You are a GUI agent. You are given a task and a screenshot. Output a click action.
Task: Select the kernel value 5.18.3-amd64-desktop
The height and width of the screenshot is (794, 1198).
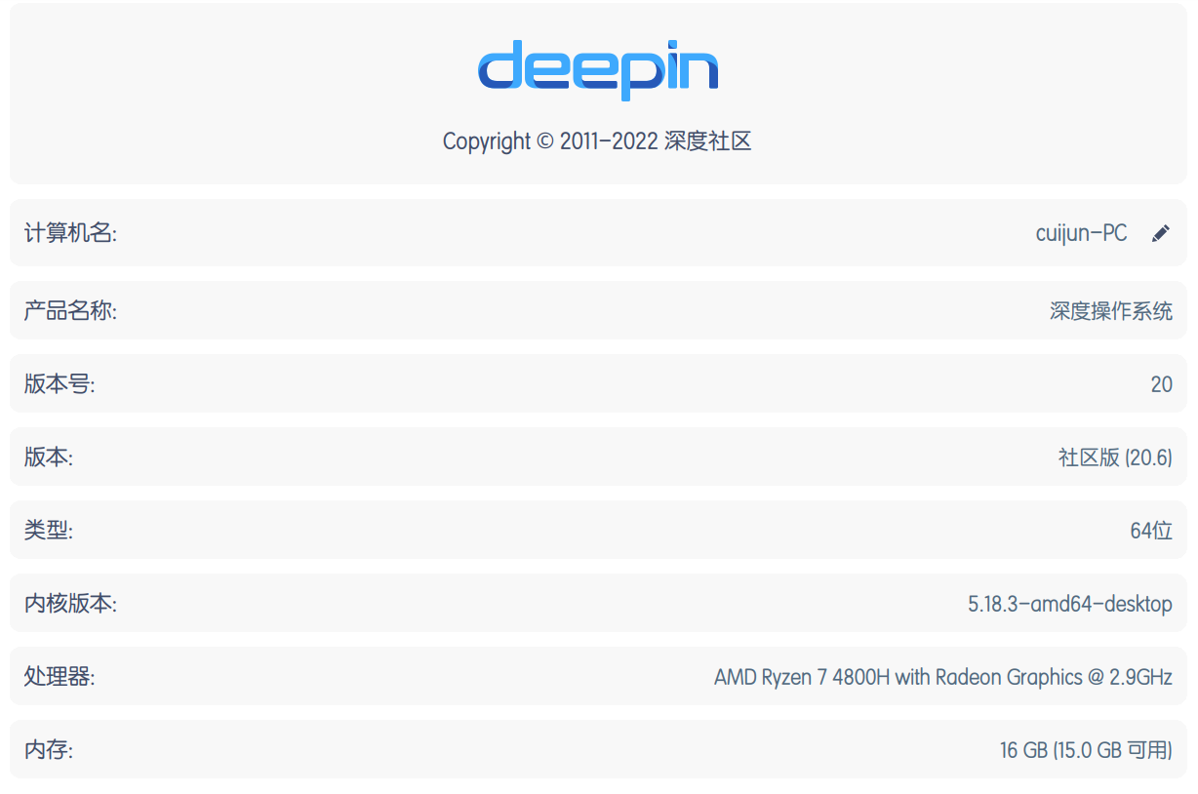pyautogui.click(x=1070, y=604)
